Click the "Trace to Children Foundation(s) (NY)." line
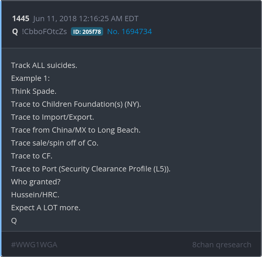 pos(76,104)
